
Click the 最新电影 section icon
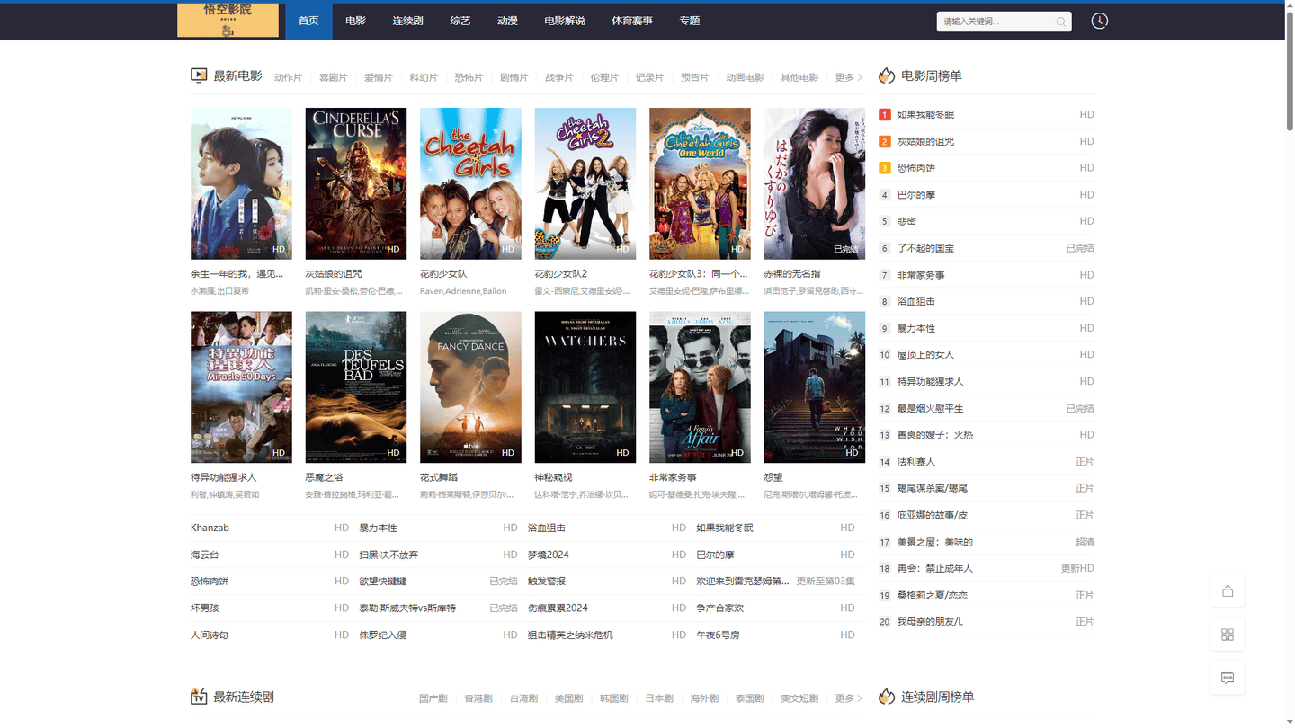click(199, 75)
